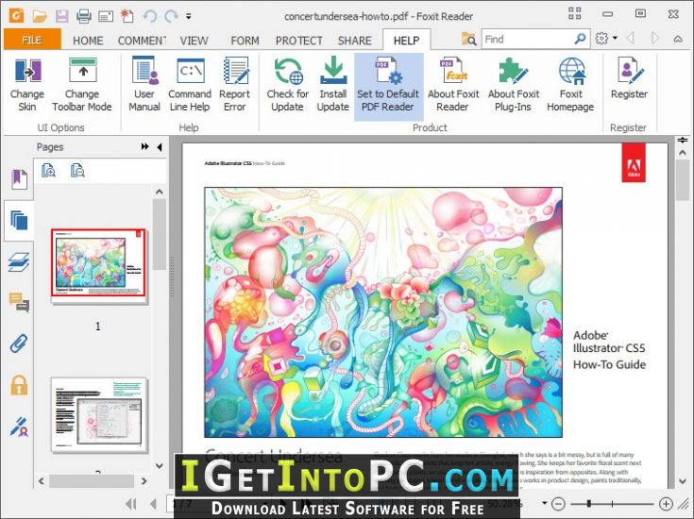Go to the first page
Viewport: 694px width, 519px height.
(130, 504)
